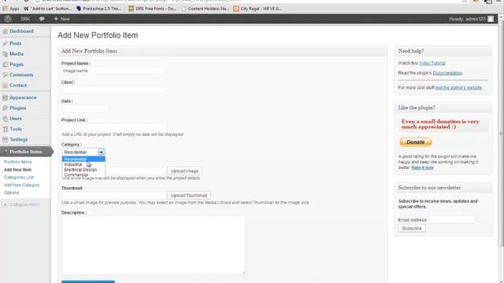Viewport: 504px width, 283px height.
Task: Click the Tools icon in the sidebar
Action: 6,129
